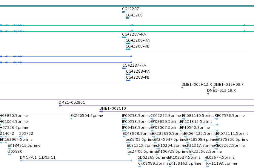Click the teal chromosome arm bar at the top
This screenshot has height=168, width=254.
pos(127,6)
